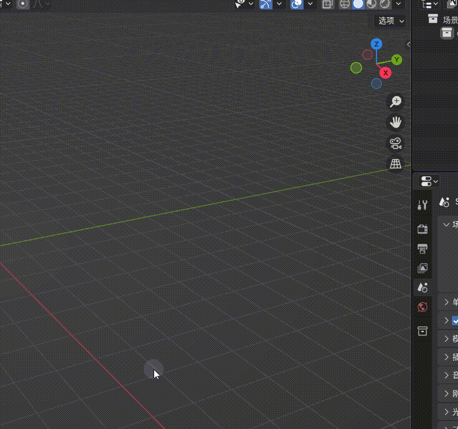The width and height of the screenshot is (458, 429).
Task: Click the pan hand icon in viewport
Action: (x=395, y=122)
